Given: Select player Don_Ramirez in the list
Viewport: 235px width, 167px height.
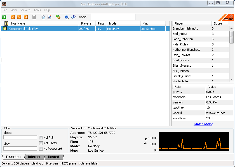Looking at the screenshot, I should coord(201,55).
